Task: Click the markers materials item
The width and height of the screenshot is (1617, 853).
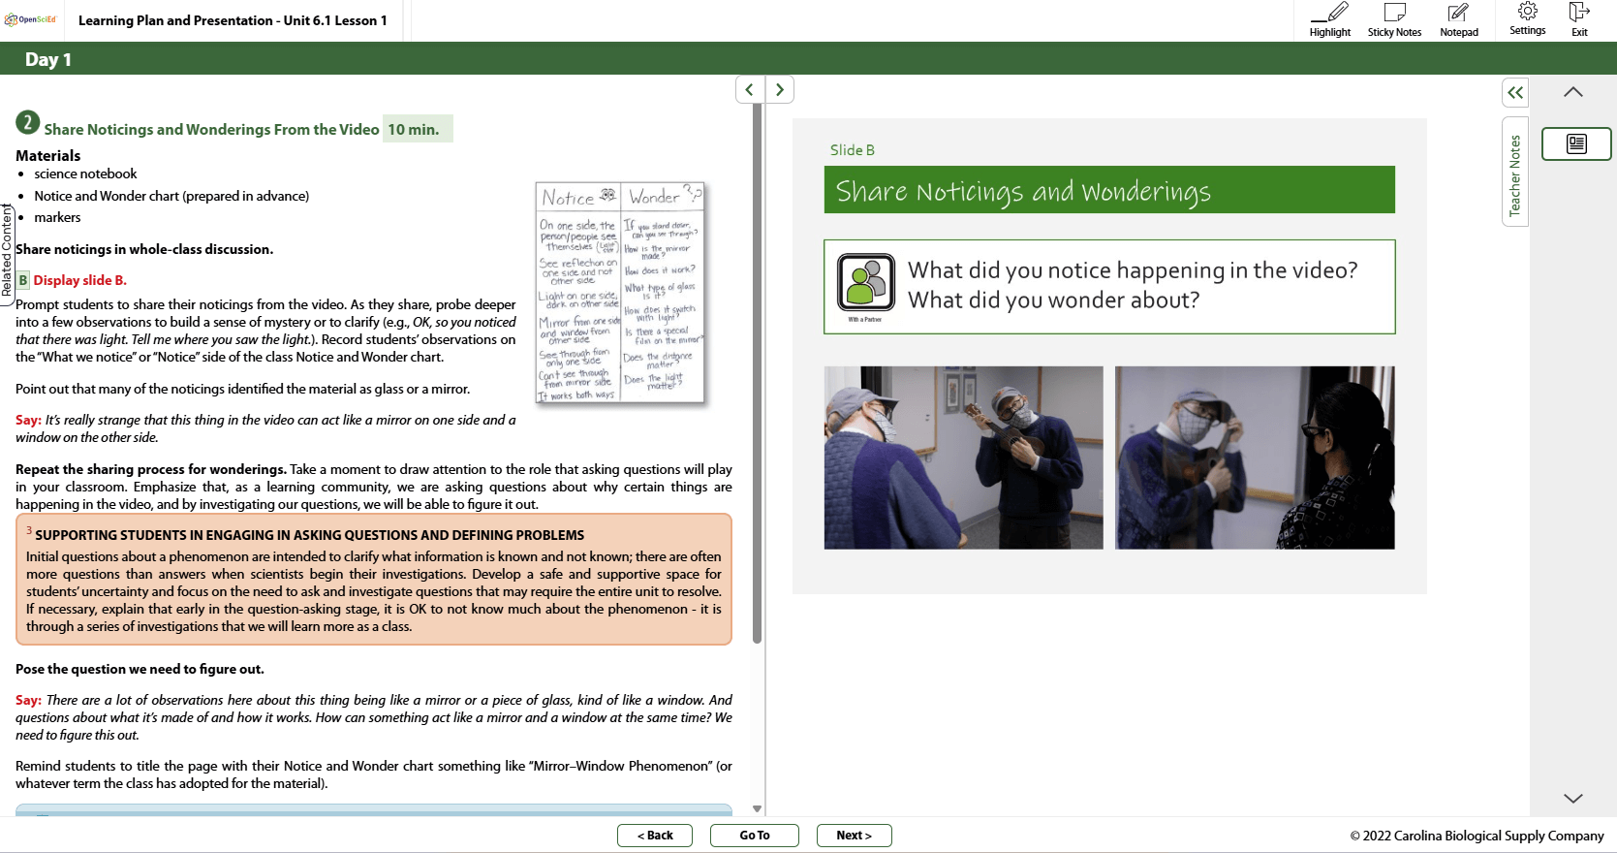Action: click(57, 217)
